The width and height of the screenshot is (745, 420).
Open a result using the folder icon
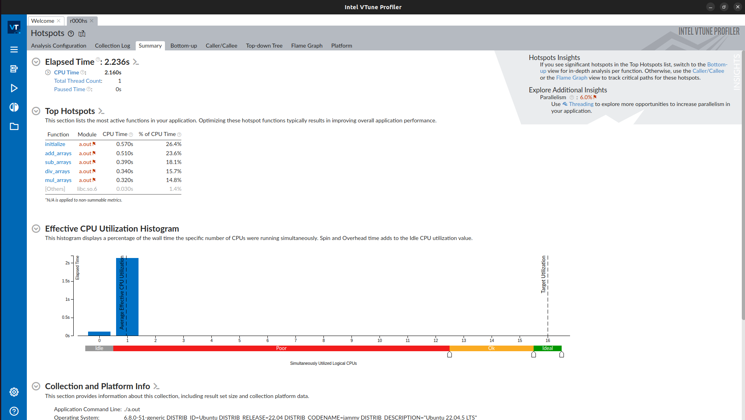(x=14, y=126)
